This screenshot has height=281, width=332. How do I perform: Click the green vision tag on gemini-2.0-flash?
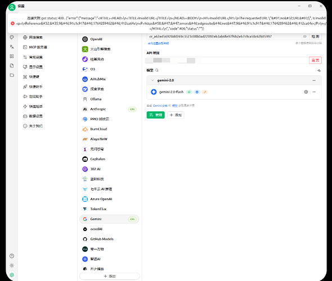[x=189, y=92]
